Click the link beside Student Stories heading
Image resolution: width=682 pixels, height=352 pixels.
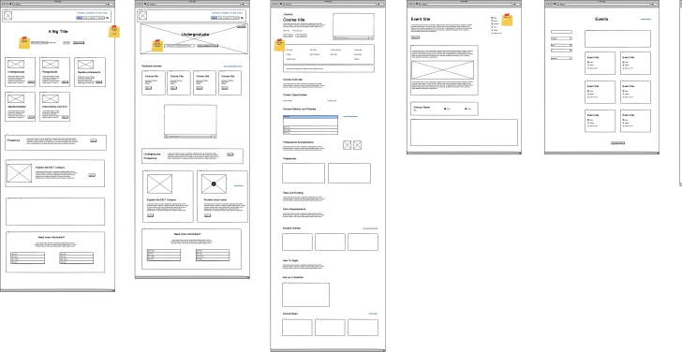[x=370, y=228]
